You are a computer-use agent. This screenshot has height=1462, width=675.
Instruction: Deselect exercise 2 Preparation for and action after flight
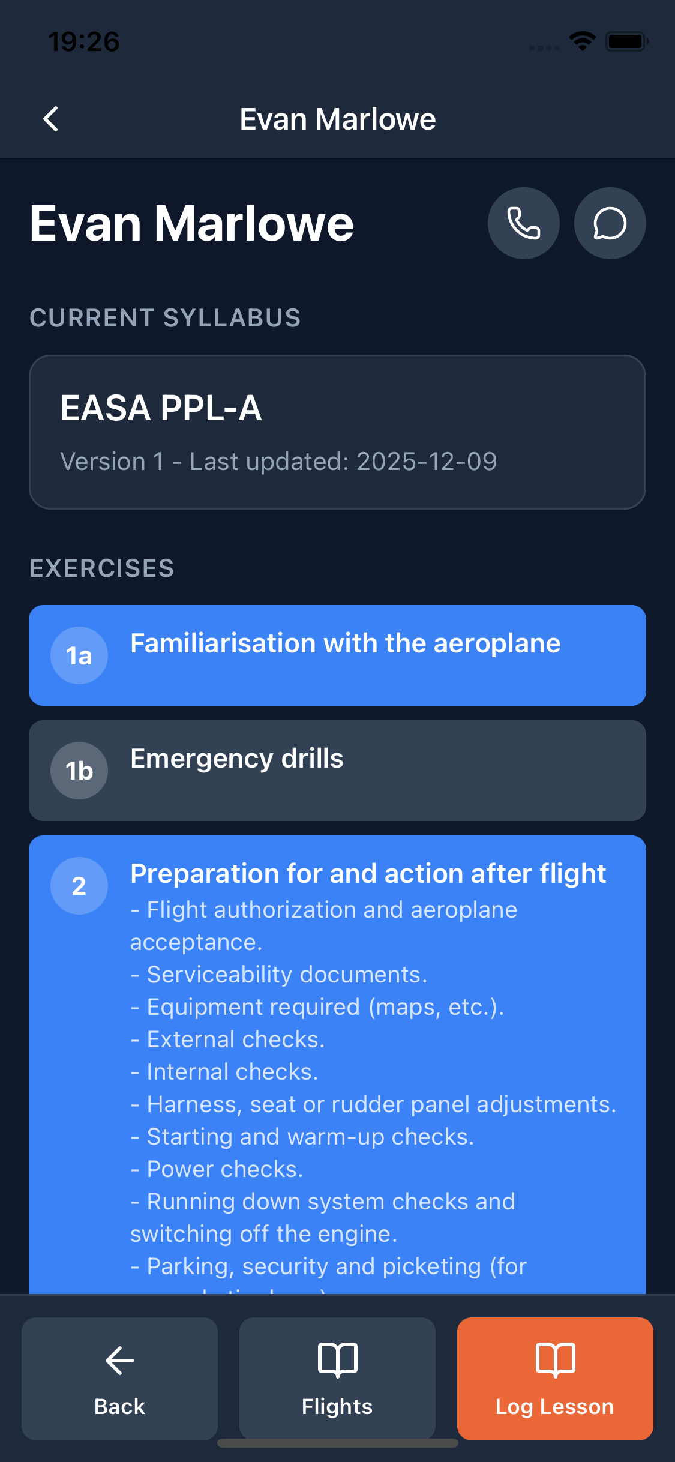337,874
